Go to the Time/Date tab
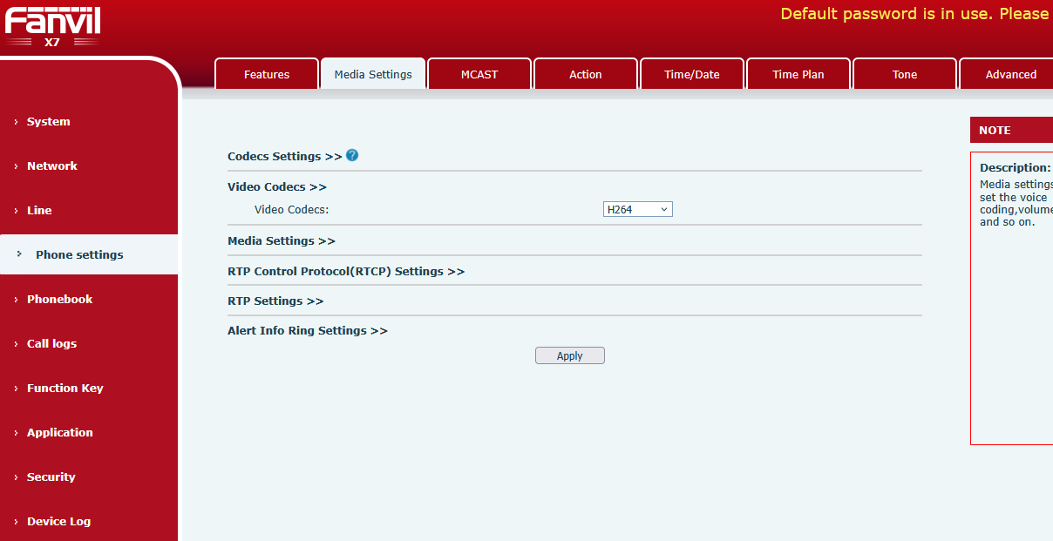This screenshot has width=1053, height=541. pos(692,75)
